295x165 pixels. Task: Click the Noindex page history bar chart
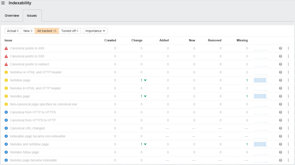click(260, 96)
